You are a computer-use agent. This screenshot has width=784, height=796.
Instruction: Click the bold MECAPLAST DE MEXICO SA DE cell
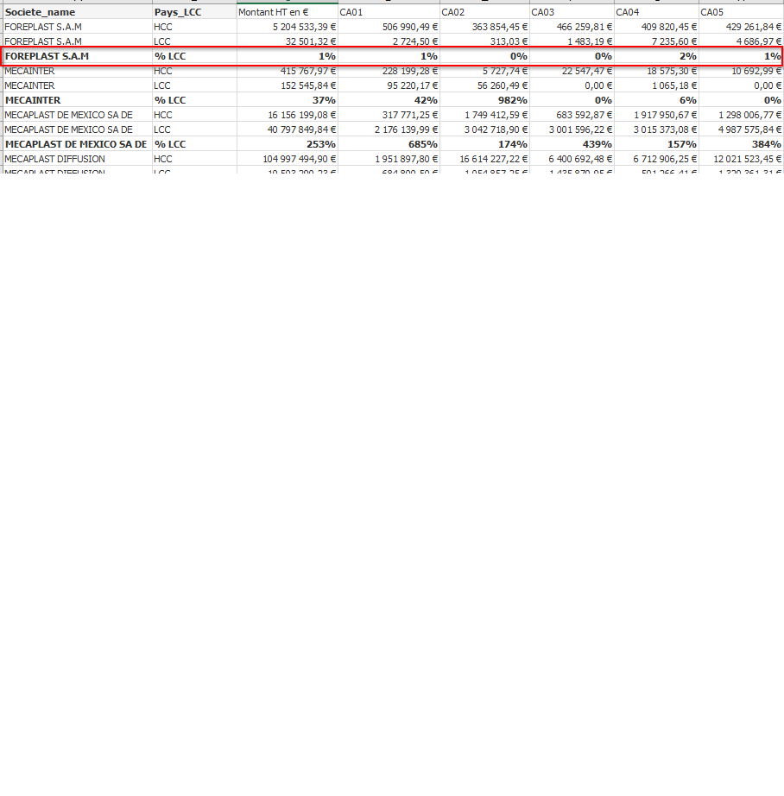tap(77, 144)
